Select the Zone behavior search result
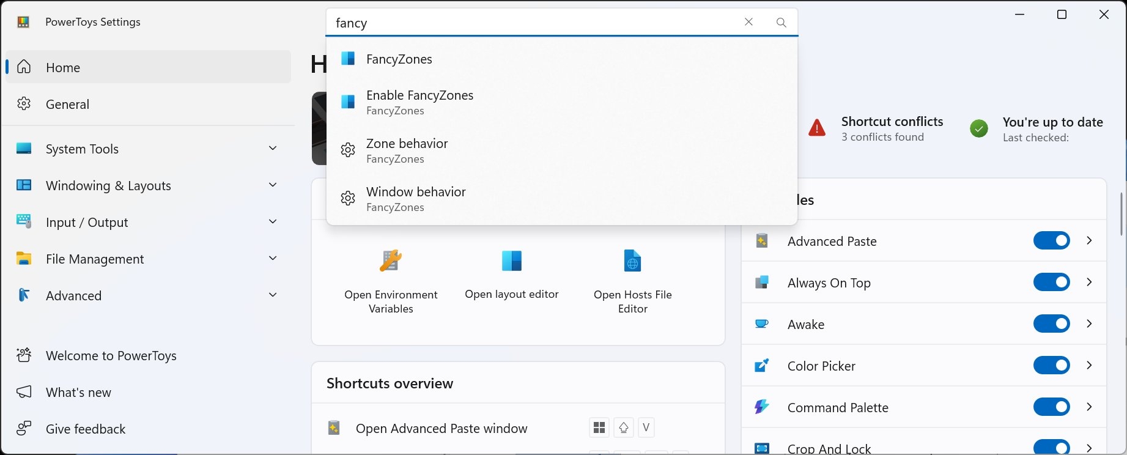 click(562, 150)
